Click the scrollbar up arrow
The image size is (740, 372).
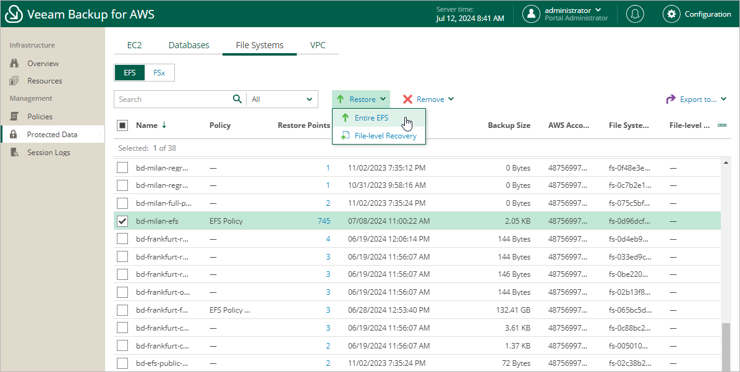(x=726, y=163)
